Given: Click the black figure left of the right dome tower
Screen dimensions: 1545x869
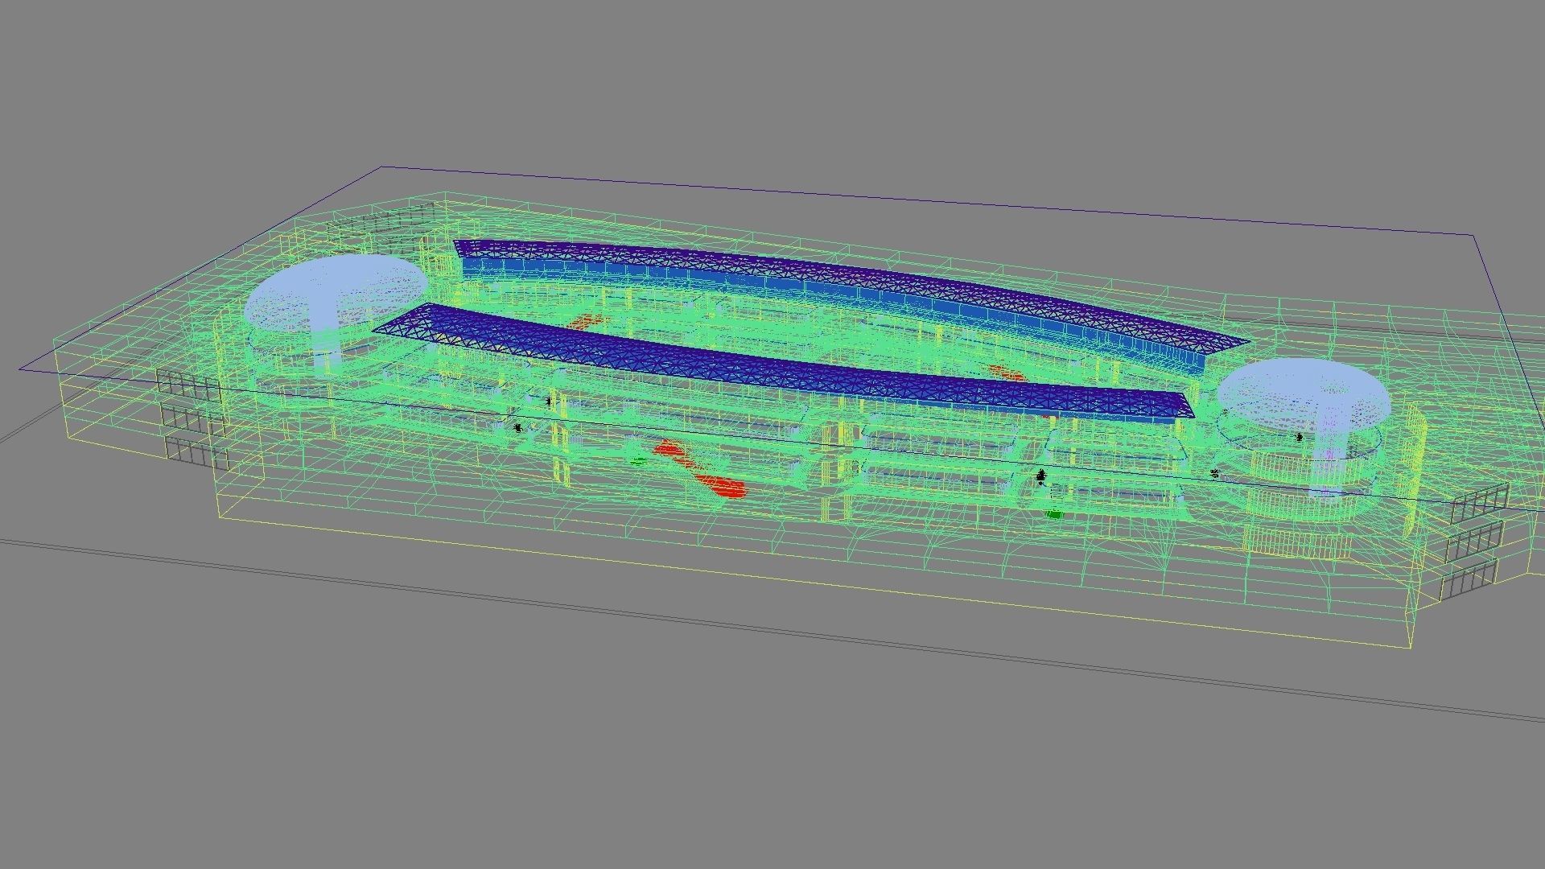Looking at the screenshot, I should (x=1214, y=474).
